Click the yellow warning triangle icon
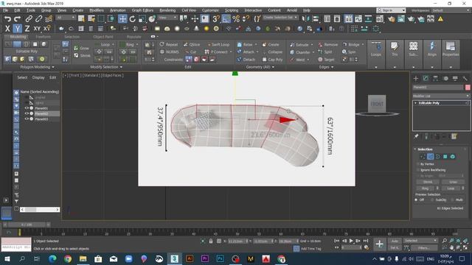The width and height of the screenshot is (472, 265). [x=440, y=19]
